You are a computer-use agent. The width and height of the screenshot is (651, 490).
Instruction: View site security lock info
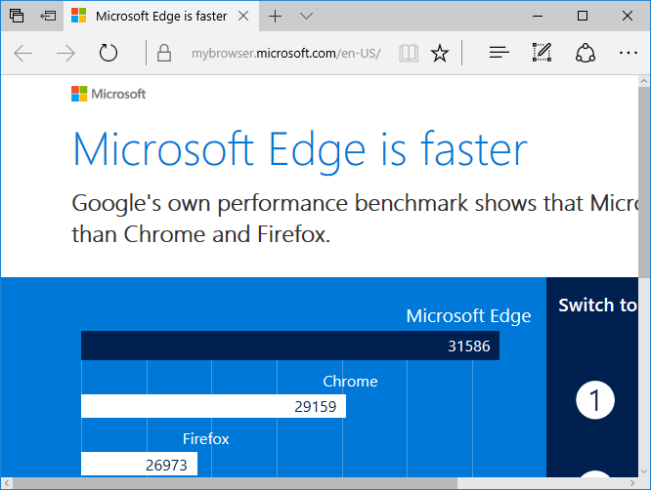click(x=164, y=53)
